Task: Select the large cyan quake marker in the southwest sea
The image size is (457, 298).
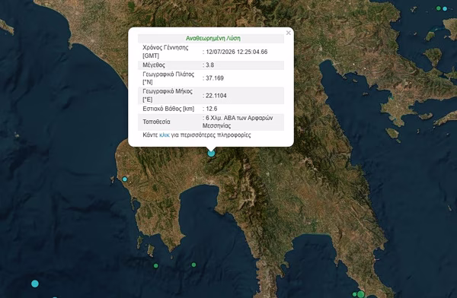Action: 35,284
